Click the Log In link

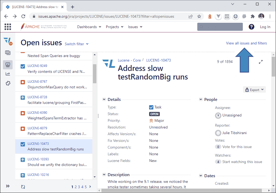click(x=265, y=27)
